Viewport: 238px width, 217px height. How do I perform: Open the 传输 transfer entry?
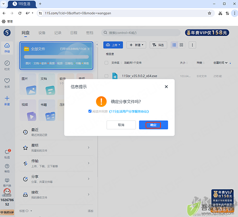point(56,164)
